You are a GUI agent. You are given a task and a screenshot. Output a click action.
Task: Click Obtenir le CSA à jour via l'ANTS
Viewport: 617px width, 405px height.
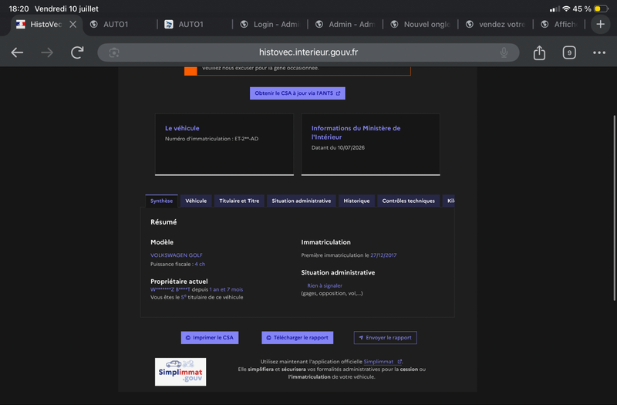298,93
